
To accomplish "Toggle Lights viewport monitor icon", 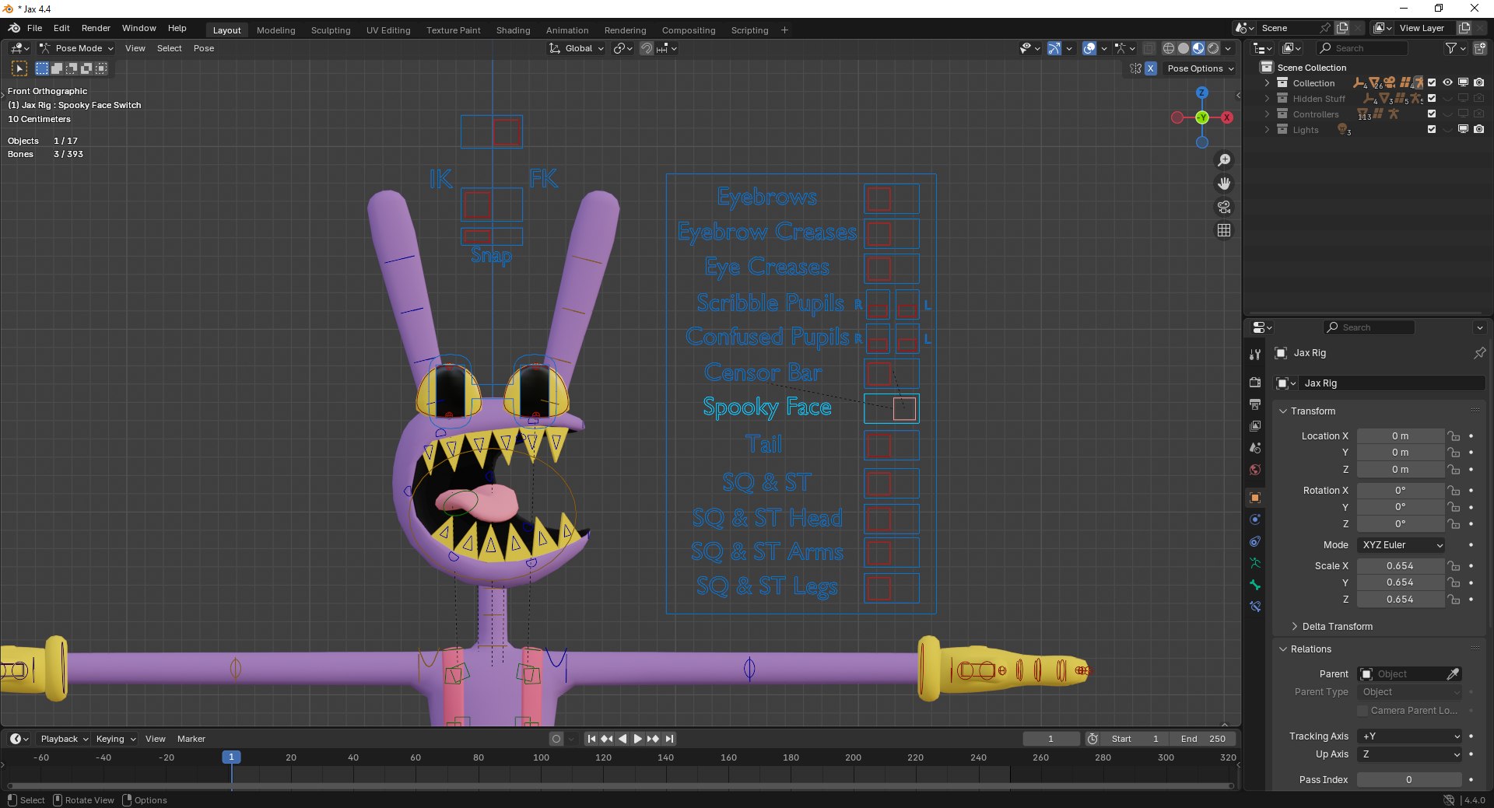I will pyautogui.click(x=1463, y=129).
